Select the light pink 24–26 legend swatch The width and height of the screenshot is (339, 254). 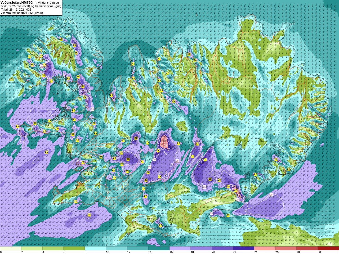point(265,248)
